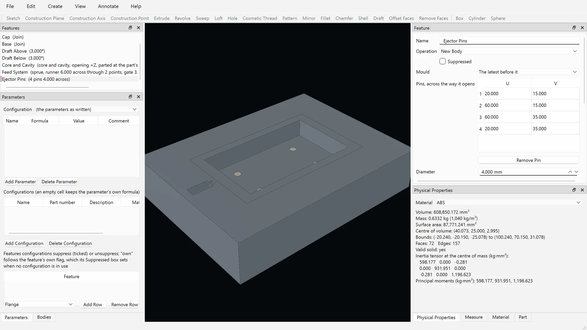The width and height of the screenshot is (587, 330).
Task: Open the Mould dropdown
Action: click(528, 72)
